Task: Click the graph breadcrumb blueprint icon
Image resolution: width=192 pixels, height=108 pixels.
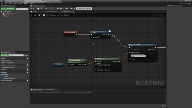Action: click(x=44, y=15)
